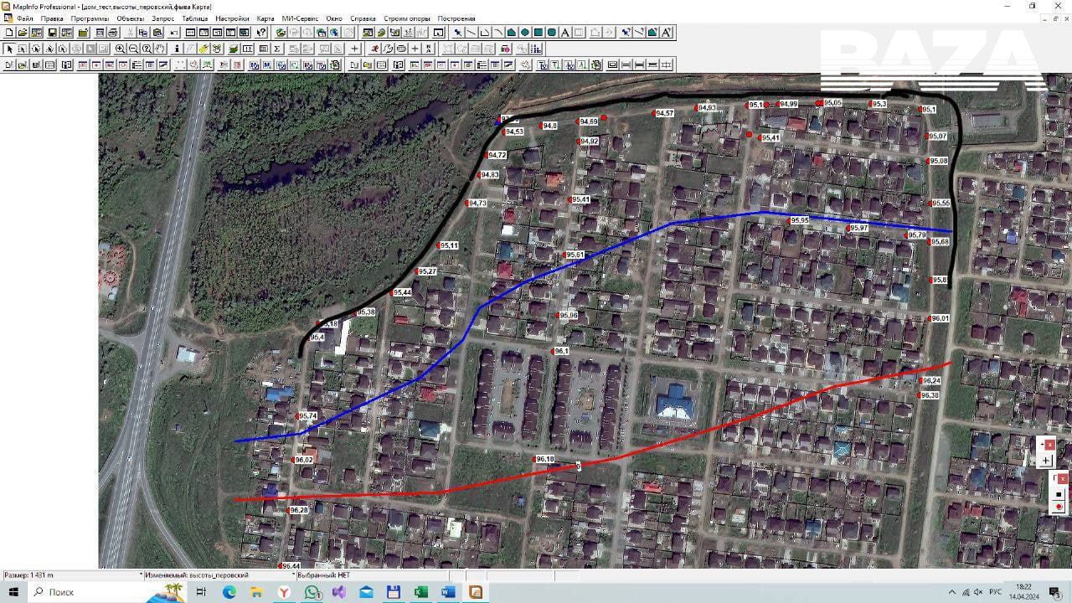
Task: Activate the Grabber hand pan tool
Action: click(160, 49)
